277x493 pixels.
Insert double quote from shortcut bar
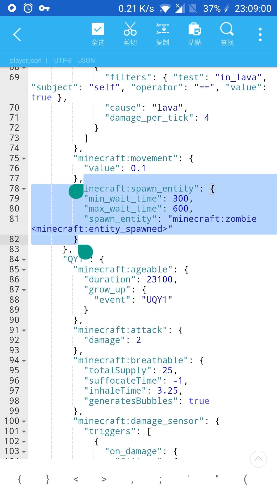pos(217,477)
